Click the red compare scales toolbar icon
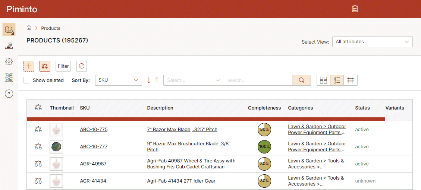This screenshot has width=421, height=190. pos(45,66)
